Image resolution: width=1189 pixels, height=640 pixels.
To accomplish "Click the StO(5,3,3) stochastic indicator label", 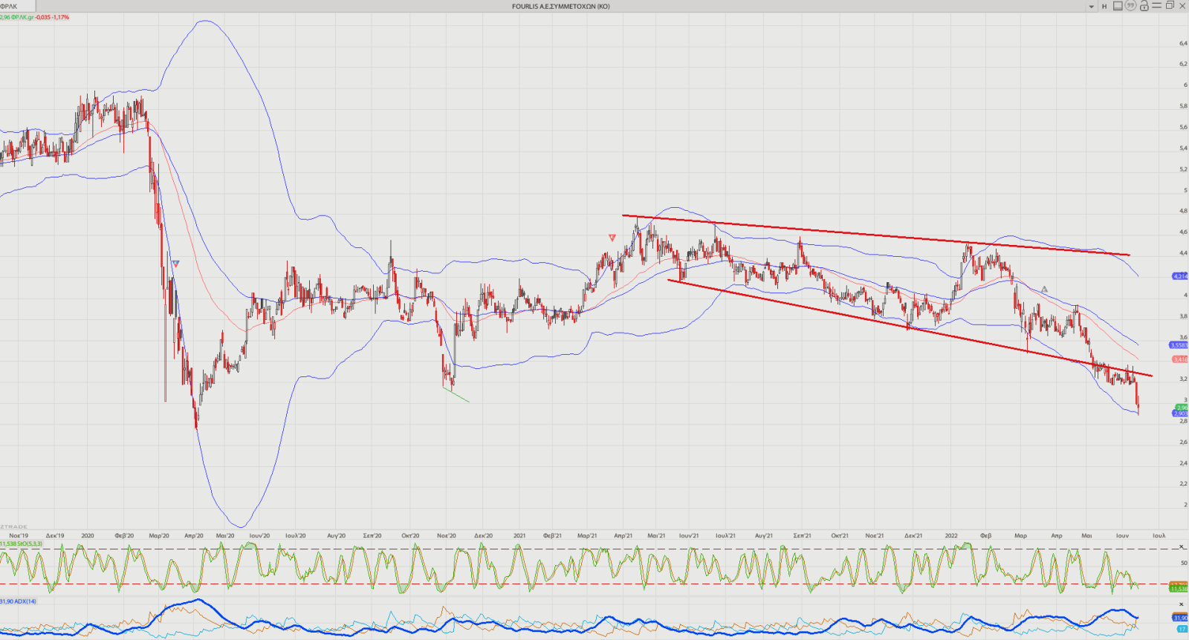I will coord(22,544).
